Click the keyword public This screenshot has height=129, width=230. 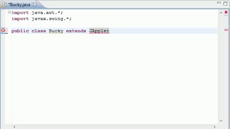point(20,31)
